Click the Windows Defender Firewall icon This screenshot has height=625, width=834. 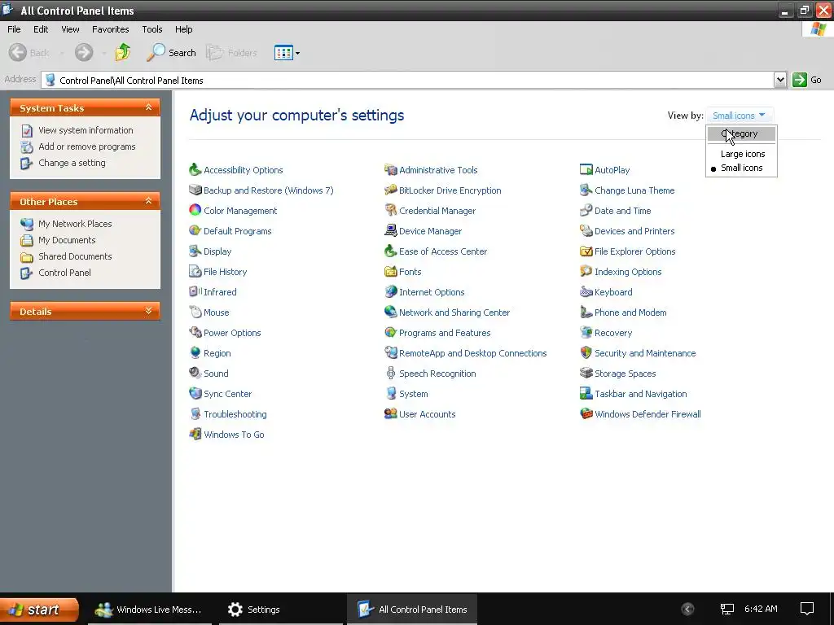point(586,414)
